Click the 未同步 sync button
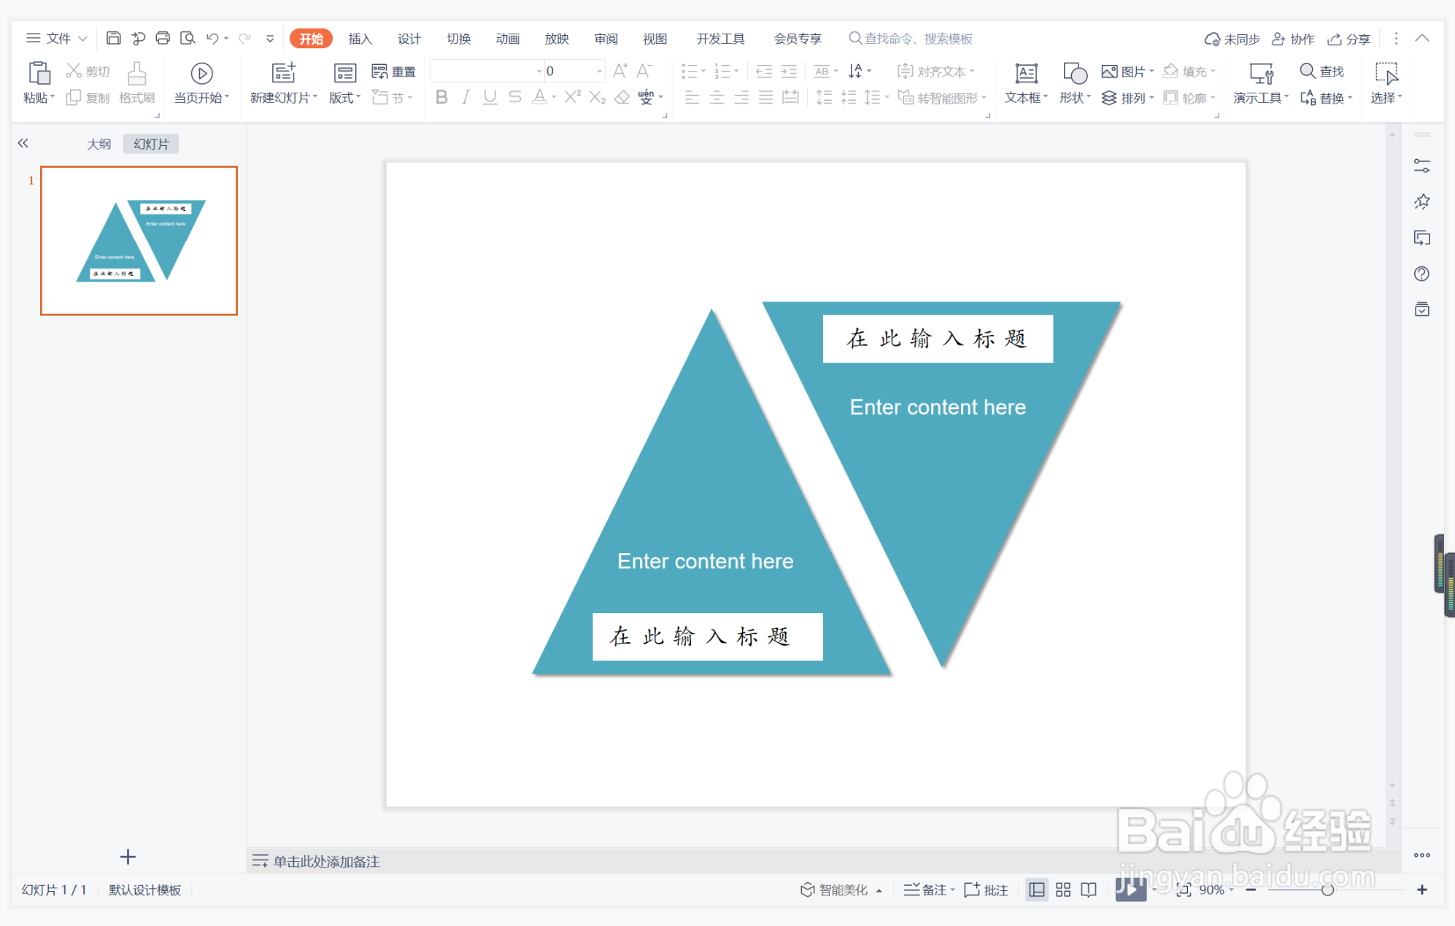 coord(1232,39)
